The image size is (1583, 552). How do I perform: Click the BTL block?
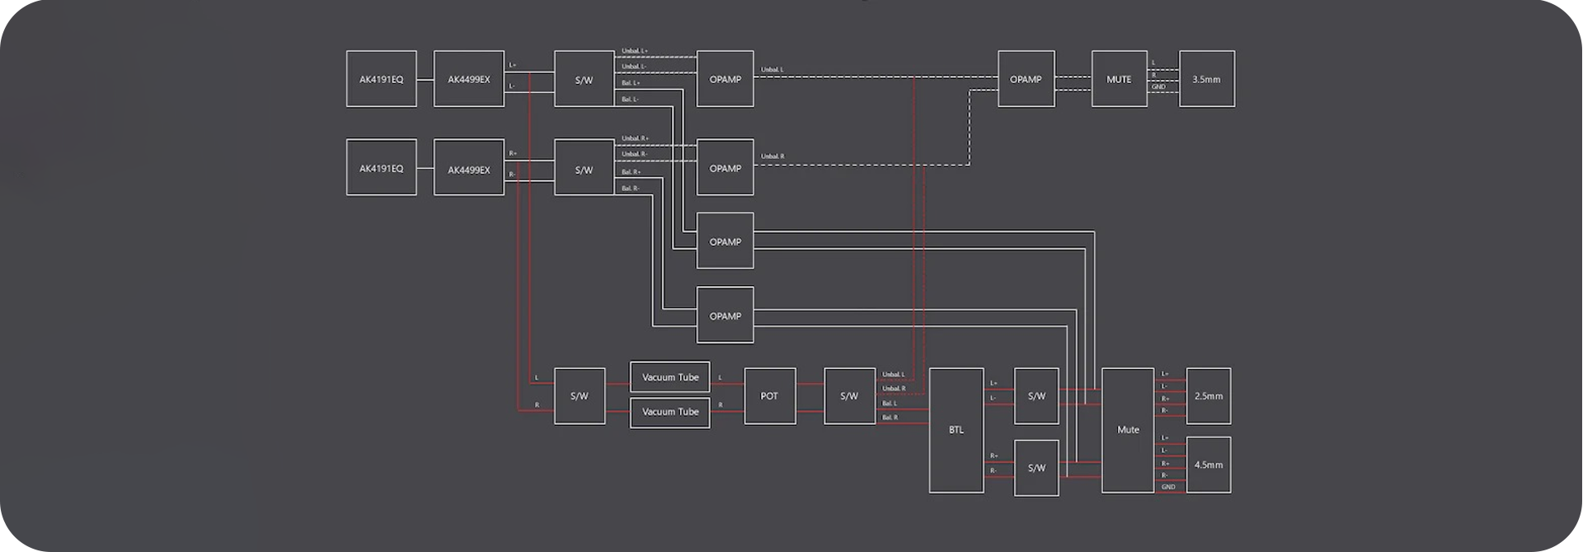(956, 430)
